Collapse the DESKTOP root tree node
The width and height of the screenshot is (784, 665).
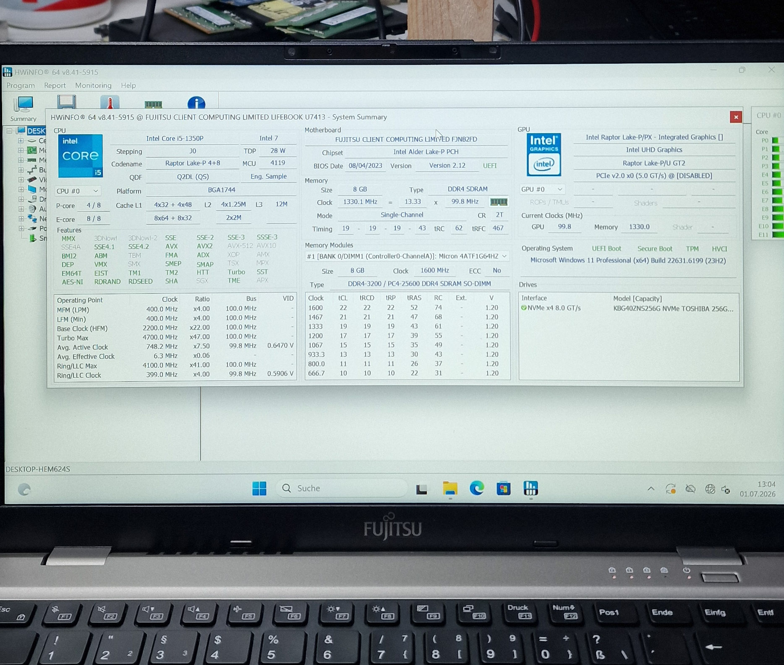pyautogui.click(x=9, y=131)
